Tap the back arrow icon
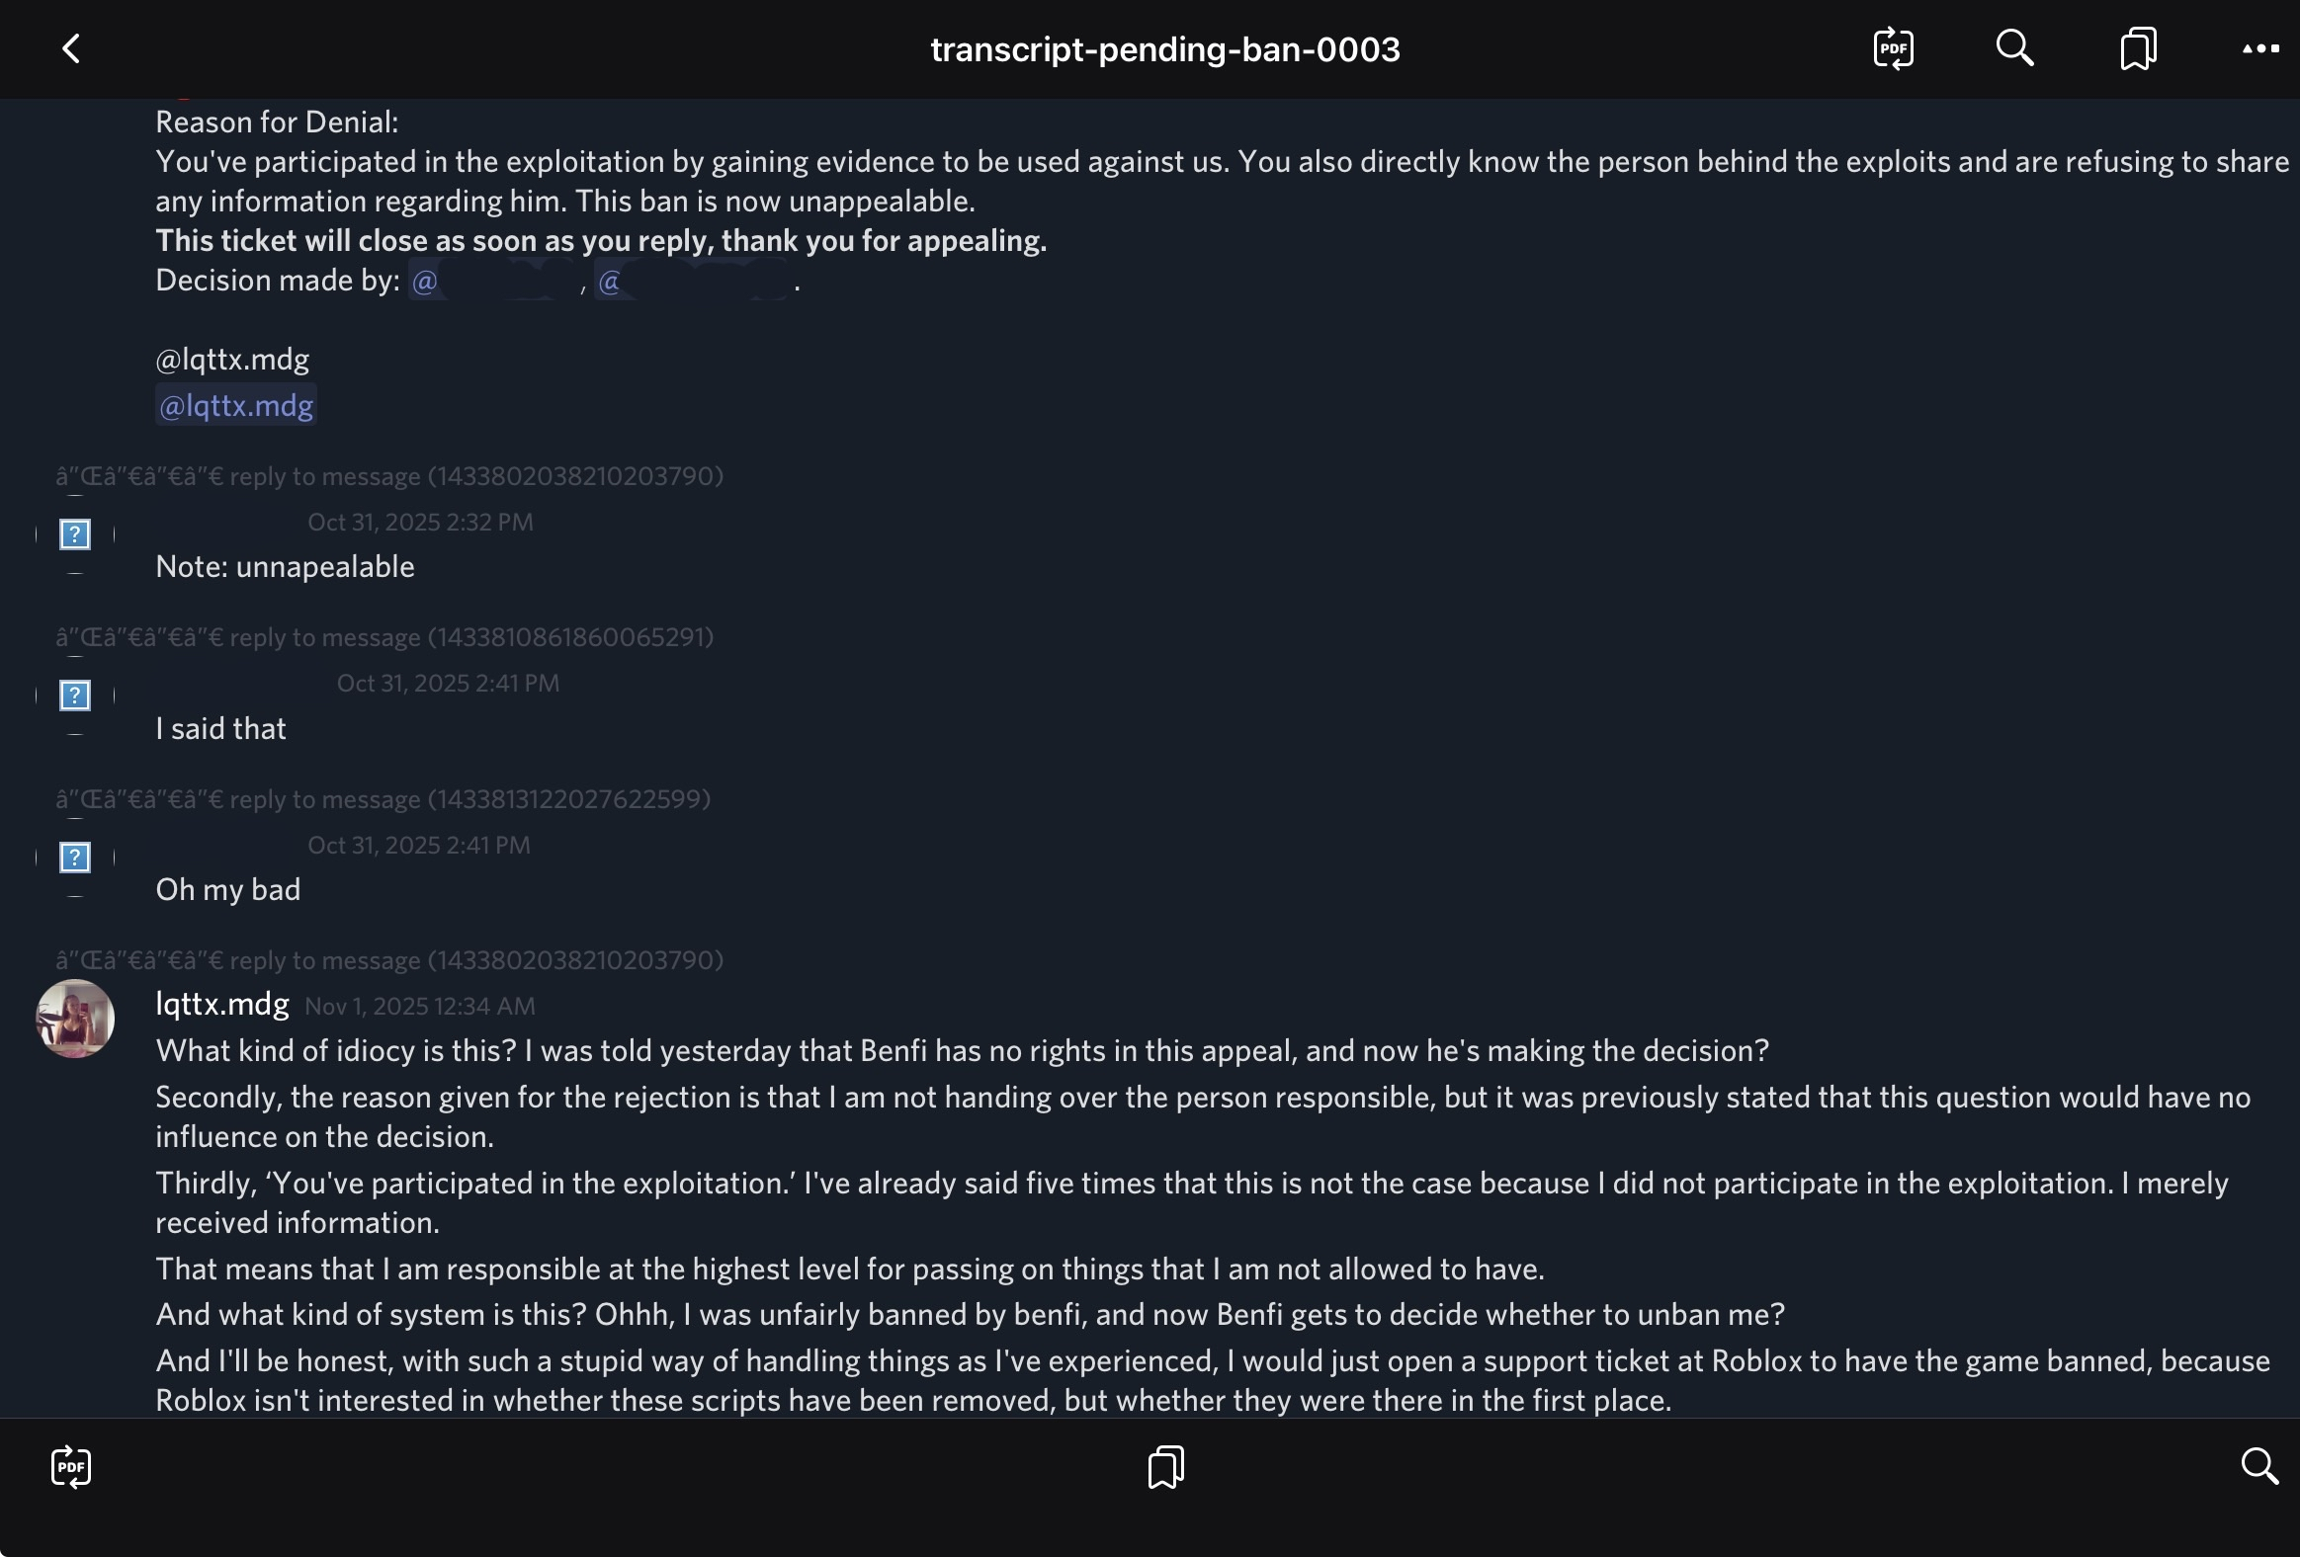The image size is (2300, 1557). (x=71, y=48)
